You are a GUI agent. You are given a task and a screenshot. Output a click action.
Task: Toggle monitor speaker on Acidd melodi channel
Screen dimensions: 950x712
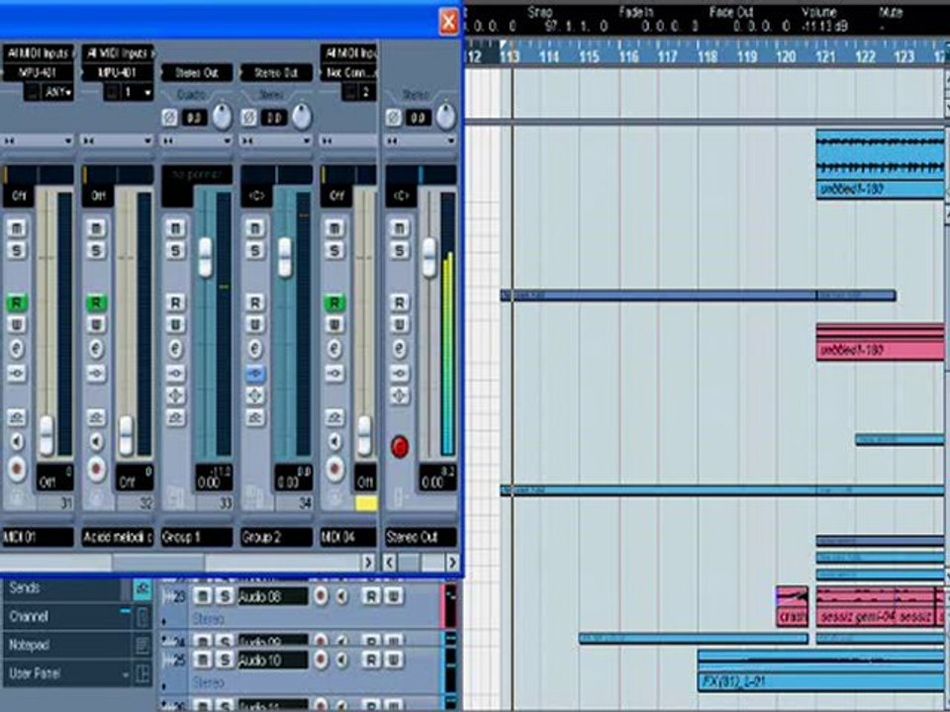[x=96, y=441]
